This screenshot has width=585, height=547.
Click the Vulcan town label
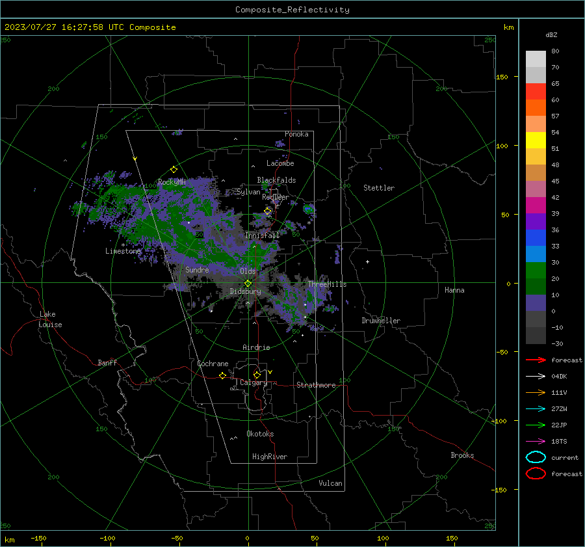click(x=330, y=483)
